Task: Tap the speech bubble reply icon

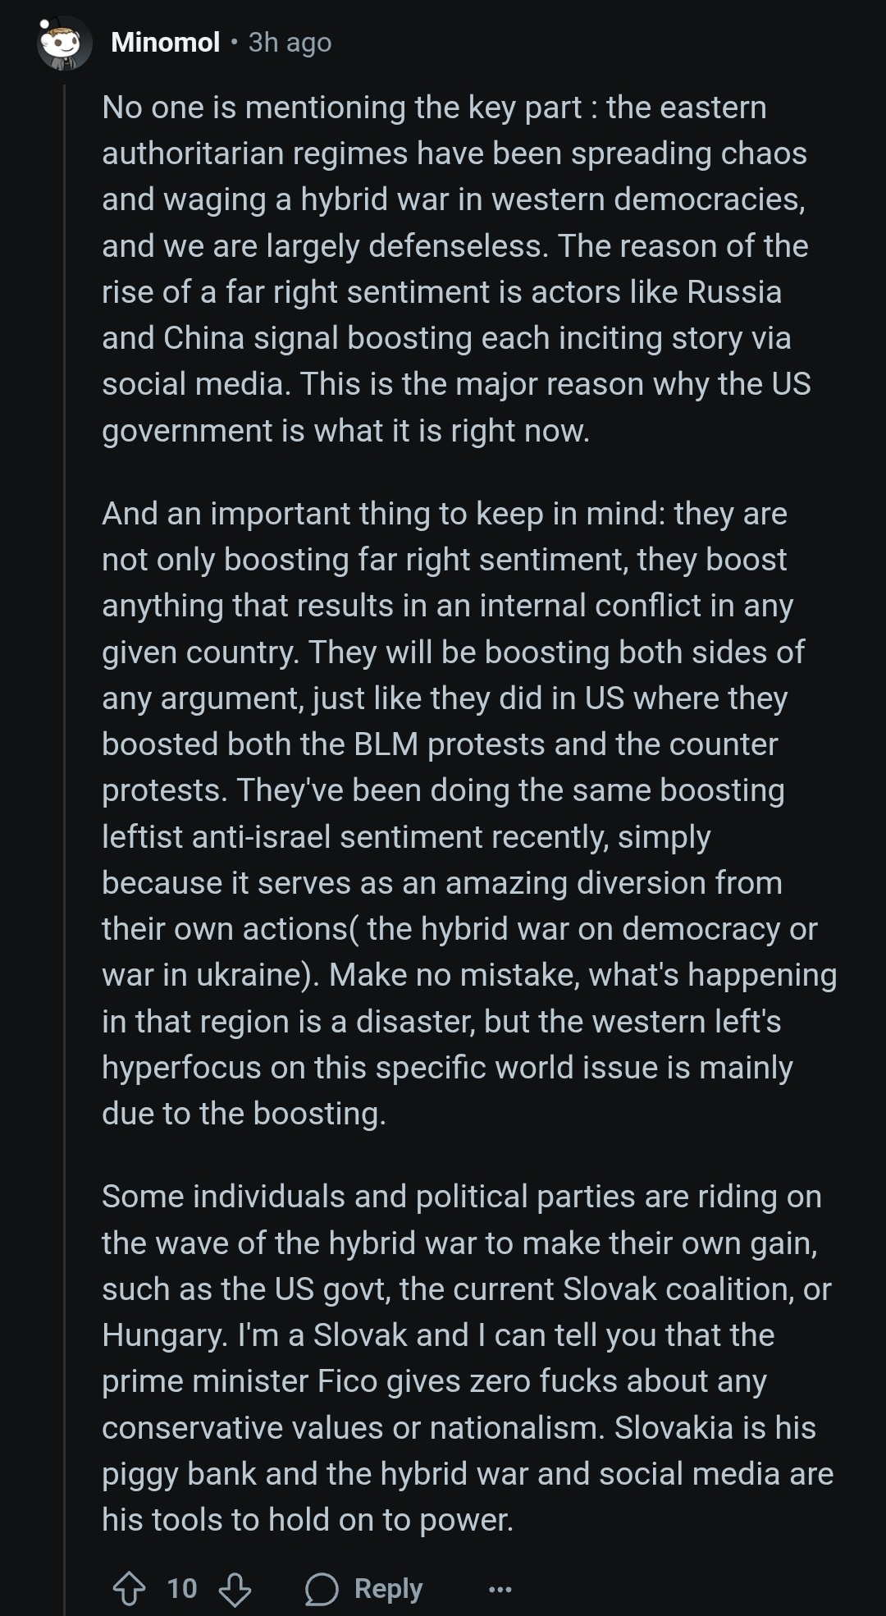Action: pyautogui.click(x=322, y=1590)
